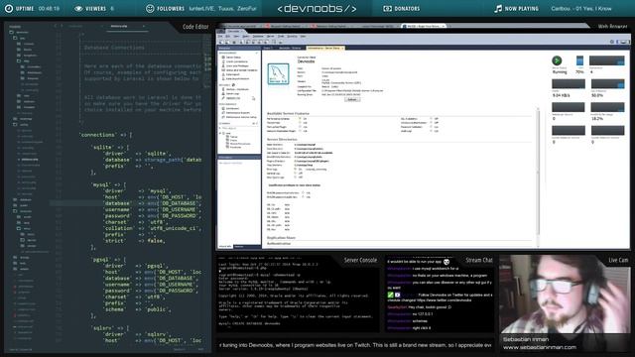Click the smiley icon beside Followers
Viewport: 635px width, 357px height.
150,9
